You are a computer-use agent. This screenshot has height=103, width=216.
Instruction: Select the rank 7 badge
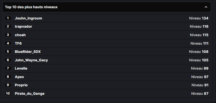coord(8,68)
